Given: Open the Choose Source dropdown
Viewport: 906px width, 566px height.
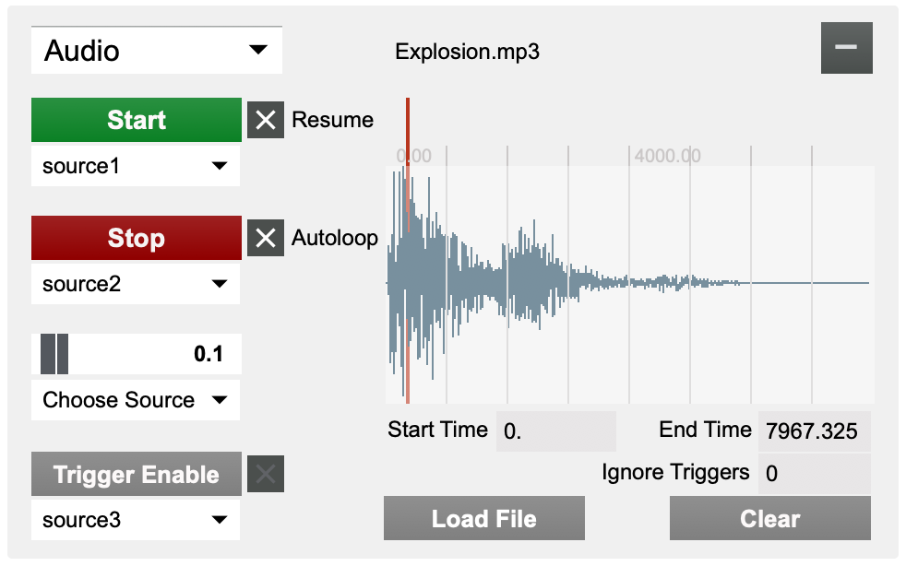Looking at the screenshot, I should tap(136, 400).
